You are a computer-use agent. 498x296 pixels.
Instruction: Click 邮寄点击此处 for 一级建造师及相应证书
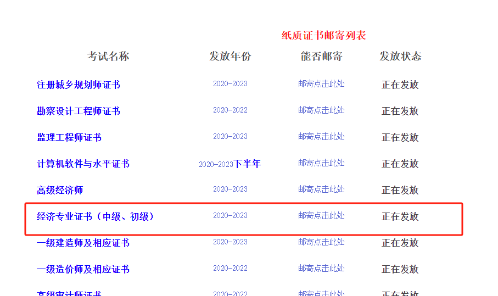(x=321, y=242)
